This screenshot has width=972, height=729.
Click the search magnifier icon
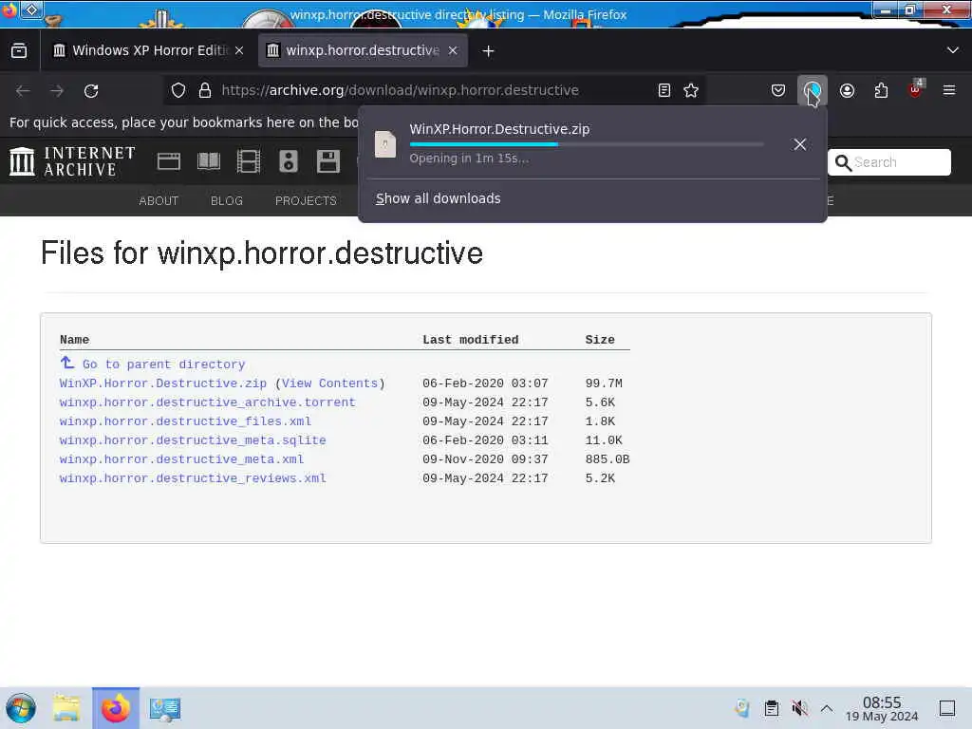(843, 163)
